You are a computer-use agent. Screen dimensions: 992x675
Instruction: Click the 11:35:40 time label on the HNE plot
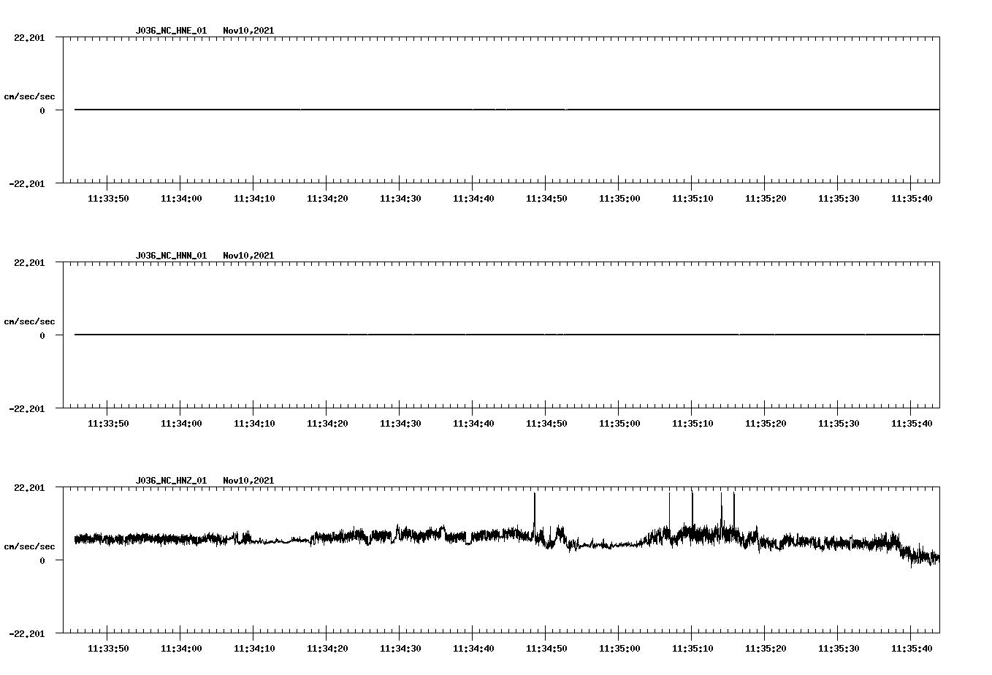click(912, 199)
